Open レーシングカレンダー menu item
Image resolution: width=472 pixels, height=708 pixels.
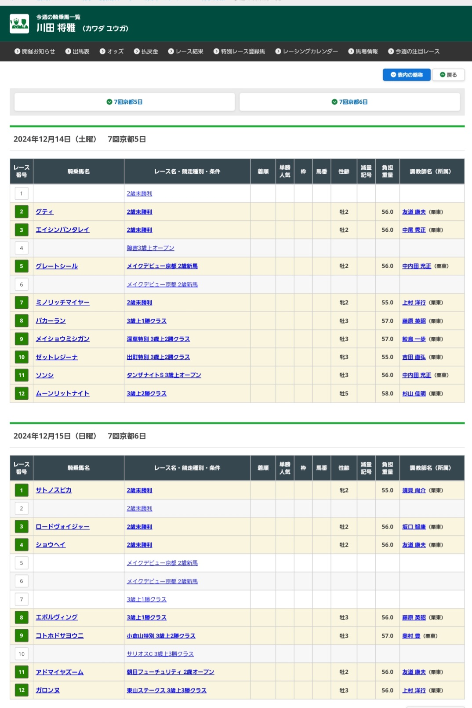[x=307, y=51]
